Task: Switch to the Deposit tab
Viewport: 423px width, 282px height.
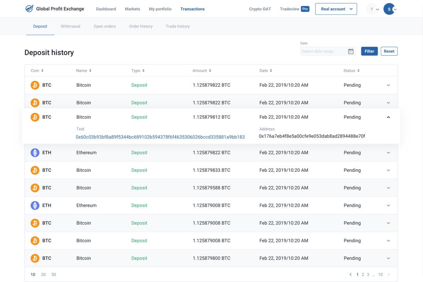Action: pyautogui.click(x=40, y=26)
